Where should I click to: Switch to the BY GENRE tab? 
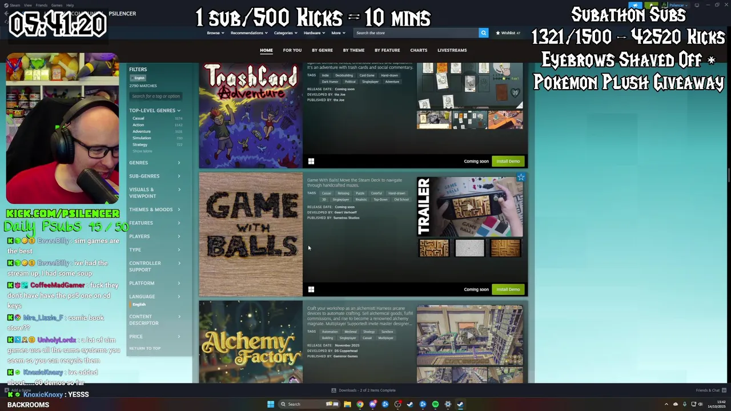tap(322, 50)
